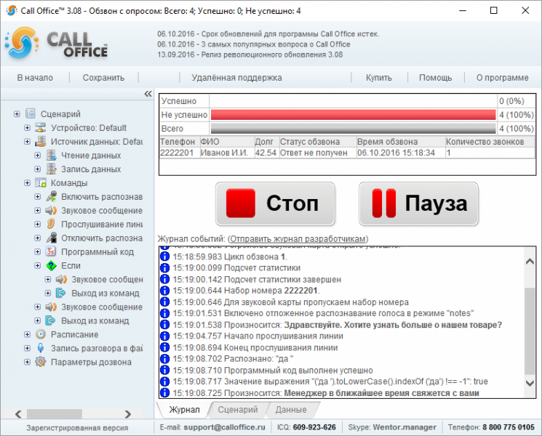Click the Ответ не получен status cell
Viewport: 542px width, 436px height.
pyautogui.click(x=318, y=153)
